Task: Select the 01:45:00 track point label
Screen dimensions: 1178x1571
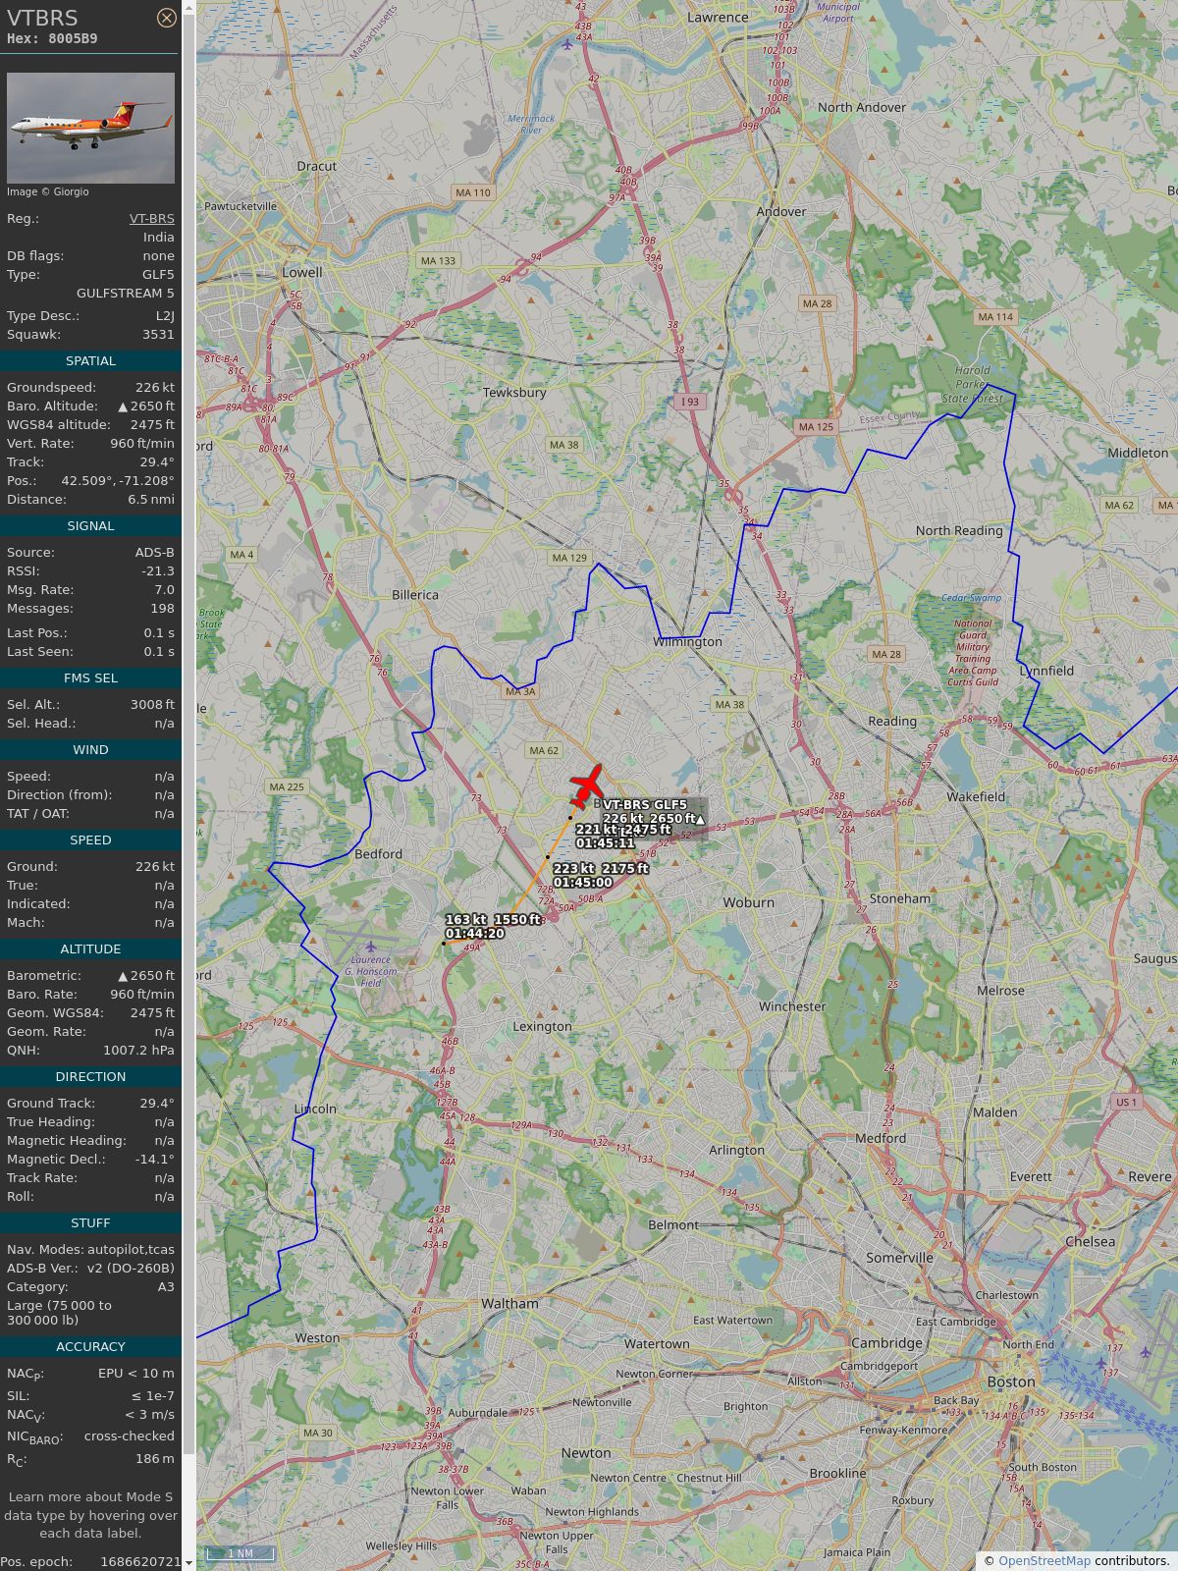Action: [x=601, y=876]
